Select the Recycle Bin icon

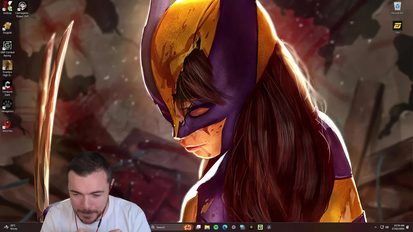pos(397,8)
